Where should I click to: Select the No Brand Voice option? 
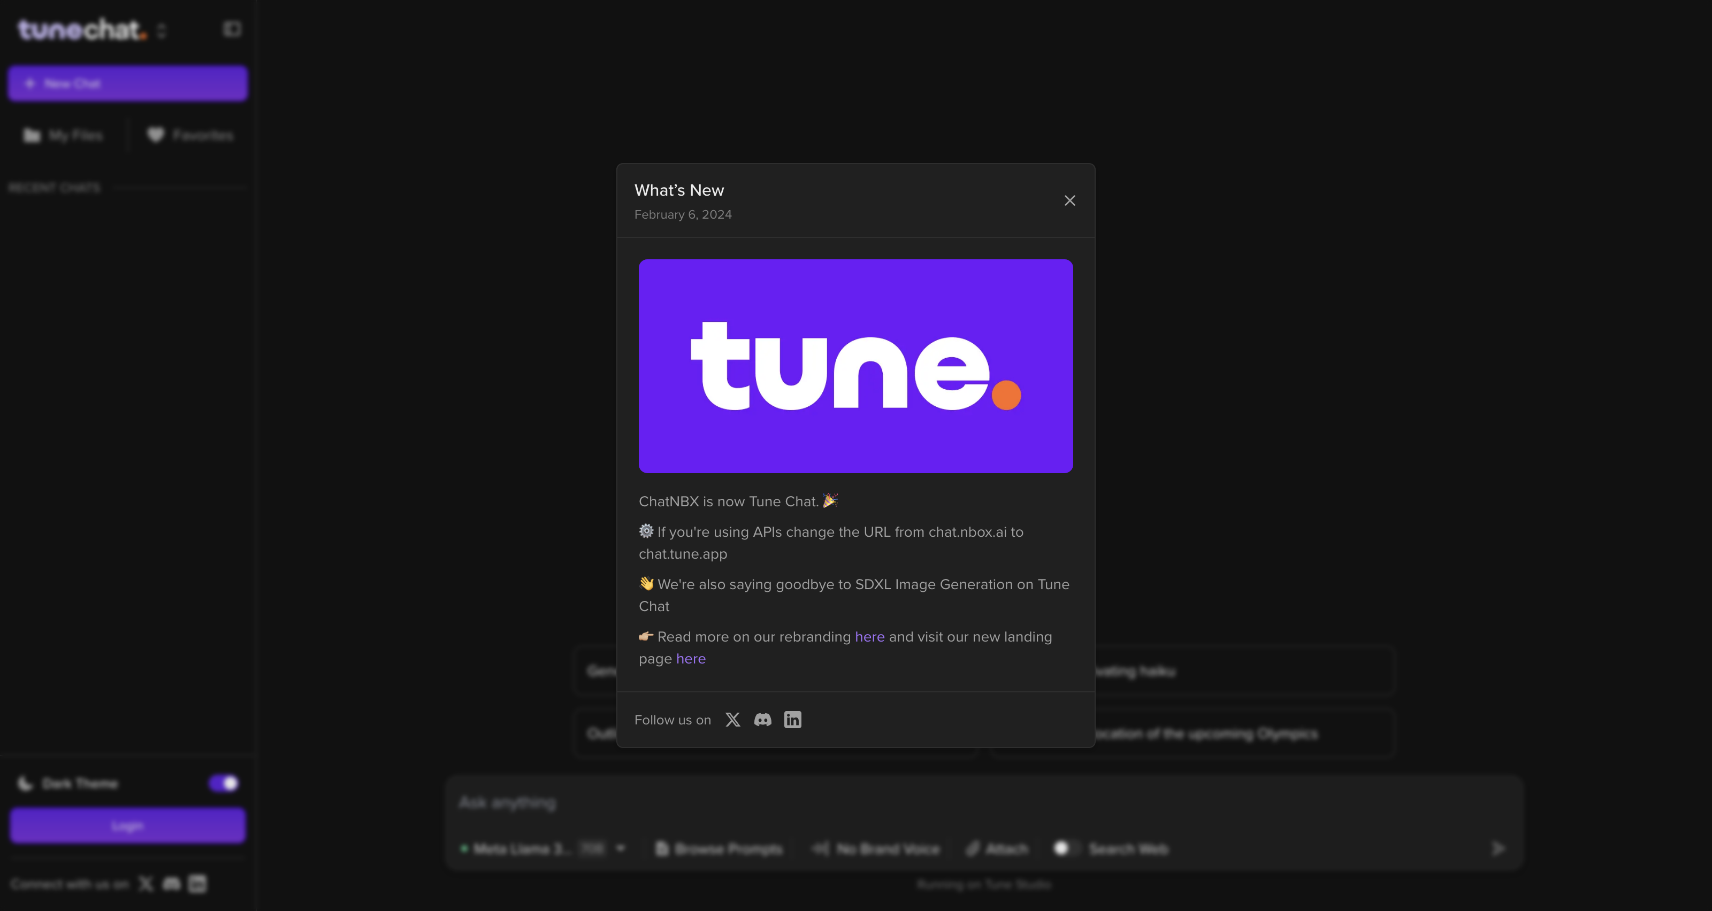[x=876, y=848]
